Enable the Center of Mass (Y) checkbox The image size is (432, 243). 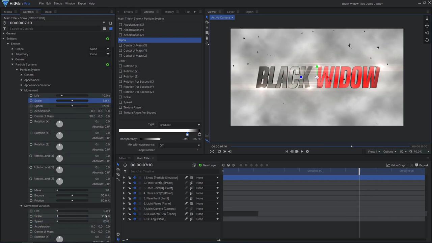(120, 51)
